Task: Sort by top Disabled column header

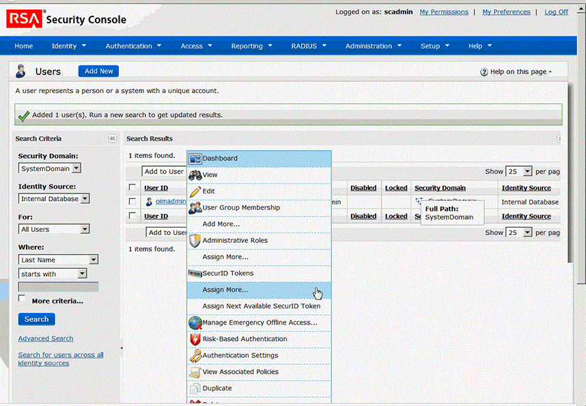Action: pyautogui.click(x=363, y=188)
